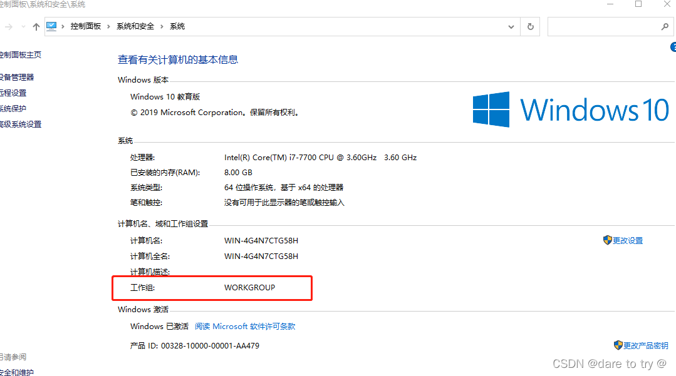Open 安全和维护 link at bottom
This screenshot has width=676, height=376.
click(x=17, y=372)
